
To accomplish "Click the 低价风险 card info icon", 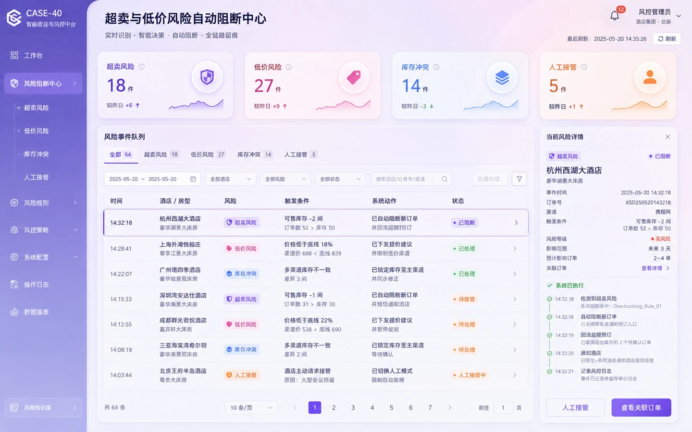I will (289, 67).
